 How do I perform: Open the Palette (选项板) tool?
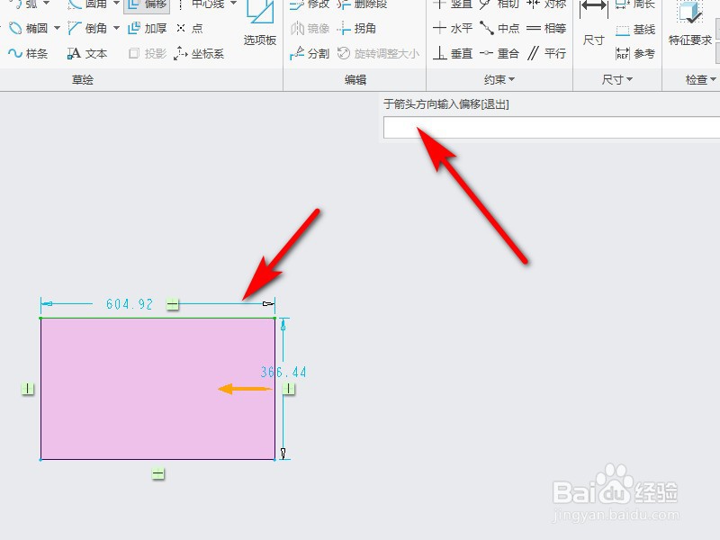tap(260, 23)
